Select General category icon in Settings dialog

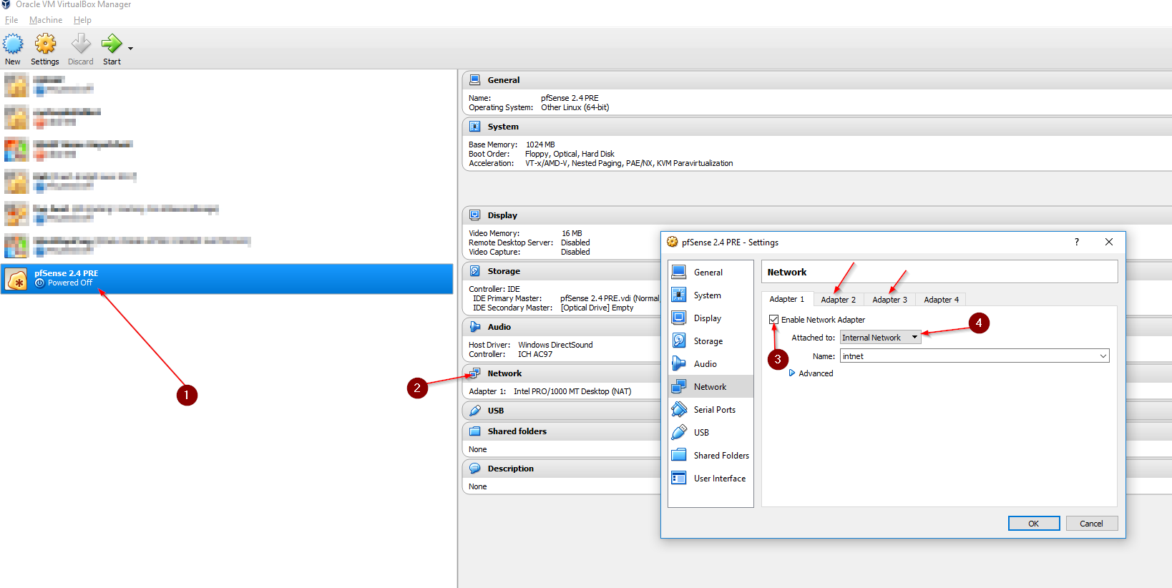point(679,272)
